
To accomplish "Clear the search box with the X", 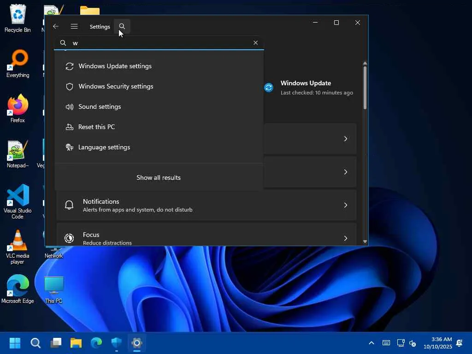I will pyautogui.click(x=255, y=43).
